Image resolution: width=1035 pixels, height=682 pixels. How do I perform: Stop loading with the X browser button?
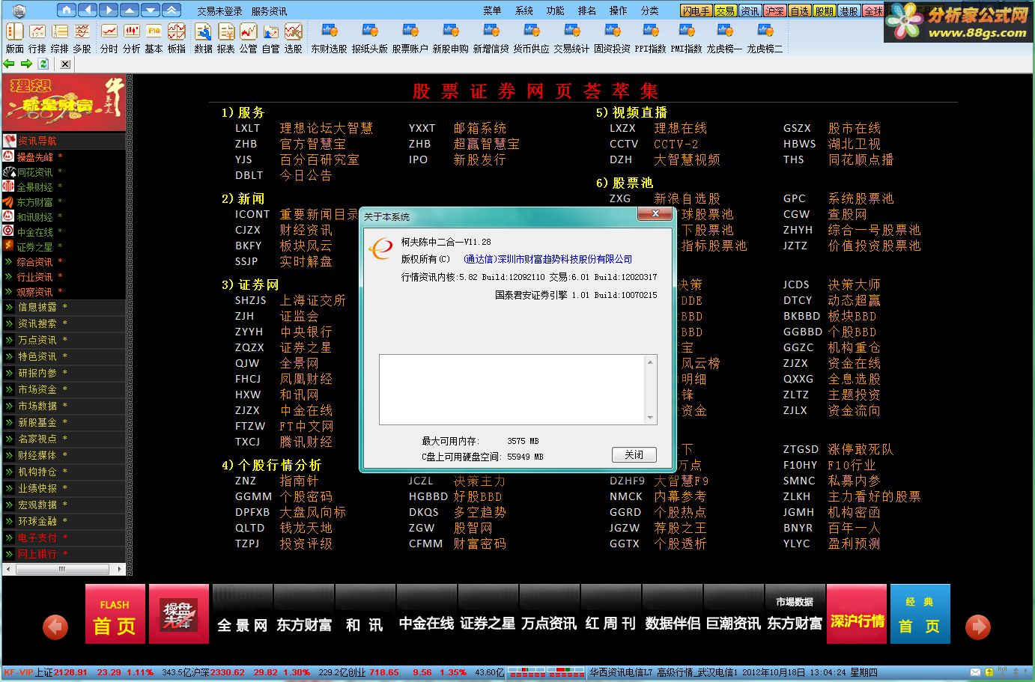point(65,64)
